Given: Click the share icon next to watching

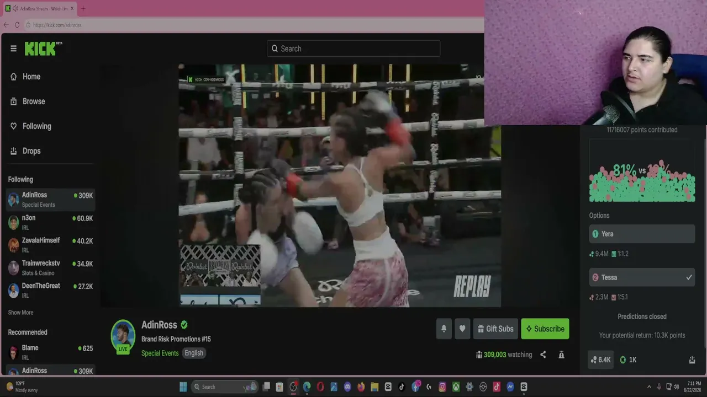Looking at the screenshot, I should tap(543, 355).
